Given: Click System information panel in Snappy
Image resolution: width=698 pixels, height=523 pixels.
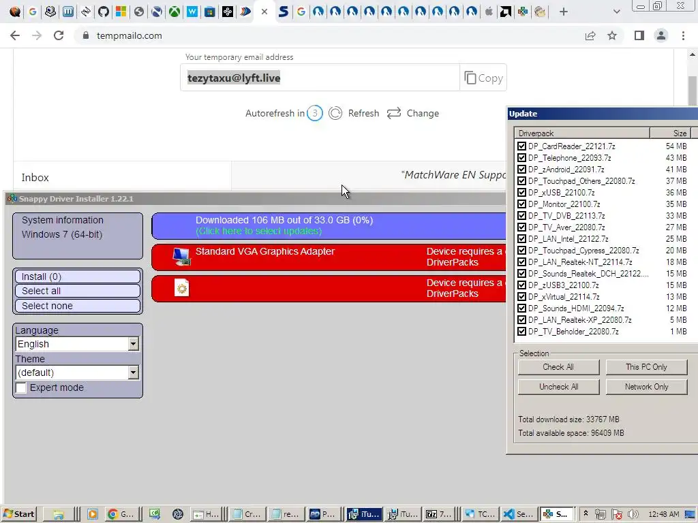Looking at the screenshot, I should [x=78, y=236].
